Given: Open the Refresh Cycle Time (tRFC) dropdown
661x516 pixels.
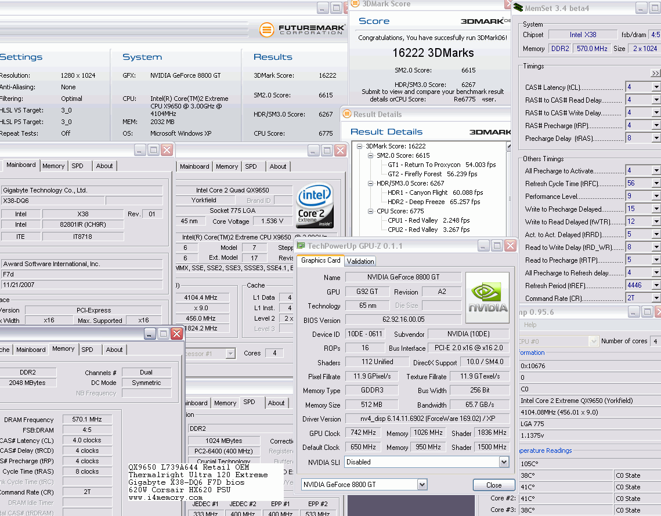Looking at the screenshot, I should point(656,183).
